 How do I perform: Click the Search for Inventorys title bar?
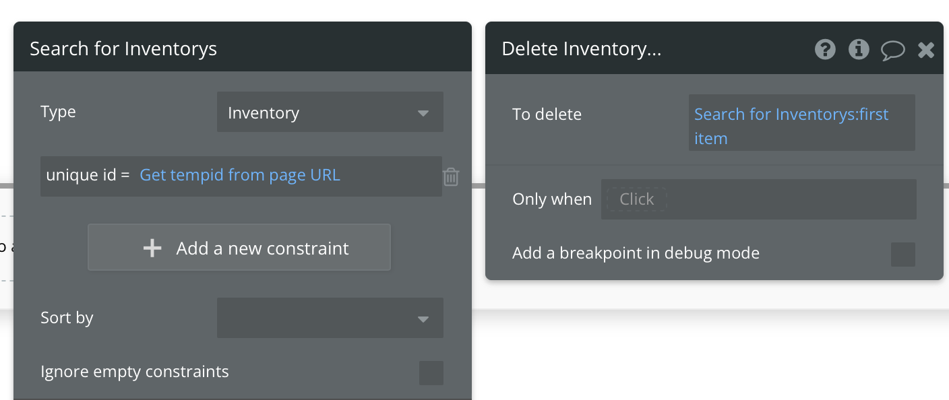(x=243, y=48)
